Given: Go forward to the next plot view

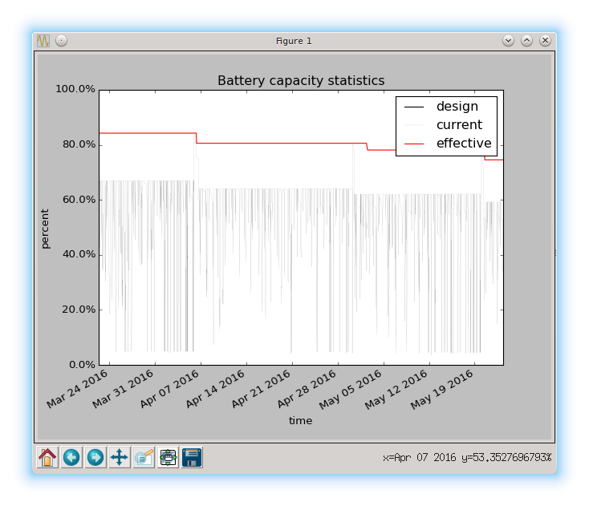Looking at the screenshot, I should (95, 458).
